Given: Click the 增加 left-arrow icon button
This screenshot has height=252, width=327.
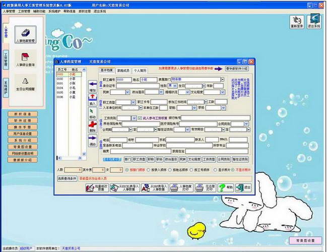Looking at the screenshot, I should (93, 87).
